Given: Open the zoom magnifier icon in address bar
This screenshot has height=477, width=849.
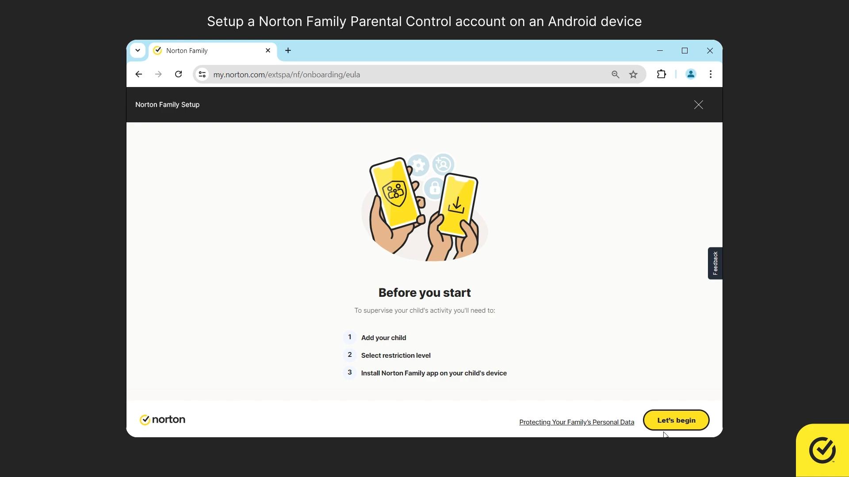Looking at the screenshot, I should click(615, 74).
